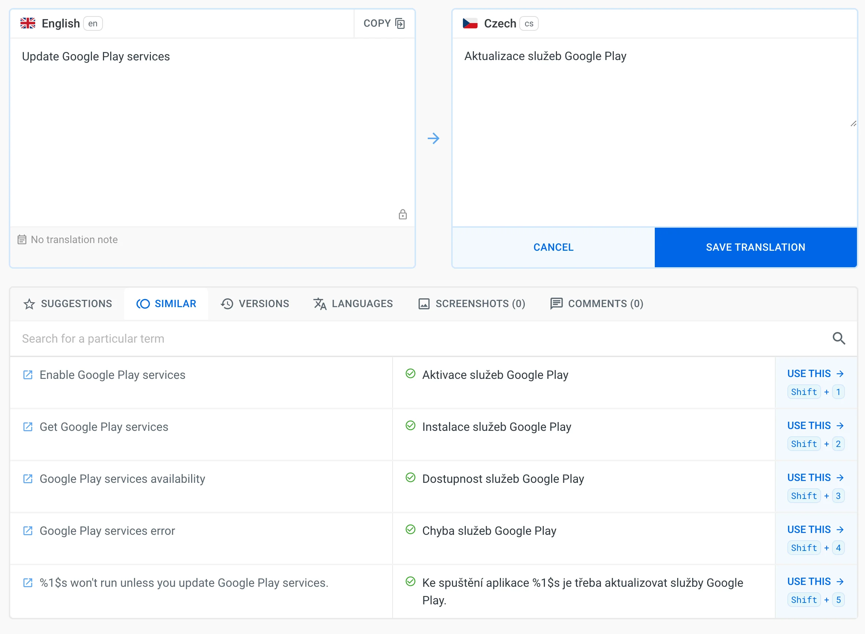Click the search magnifier icon
Image resolution: width=865 pixels, height=634 pixels.
click(x=839, y=339)
